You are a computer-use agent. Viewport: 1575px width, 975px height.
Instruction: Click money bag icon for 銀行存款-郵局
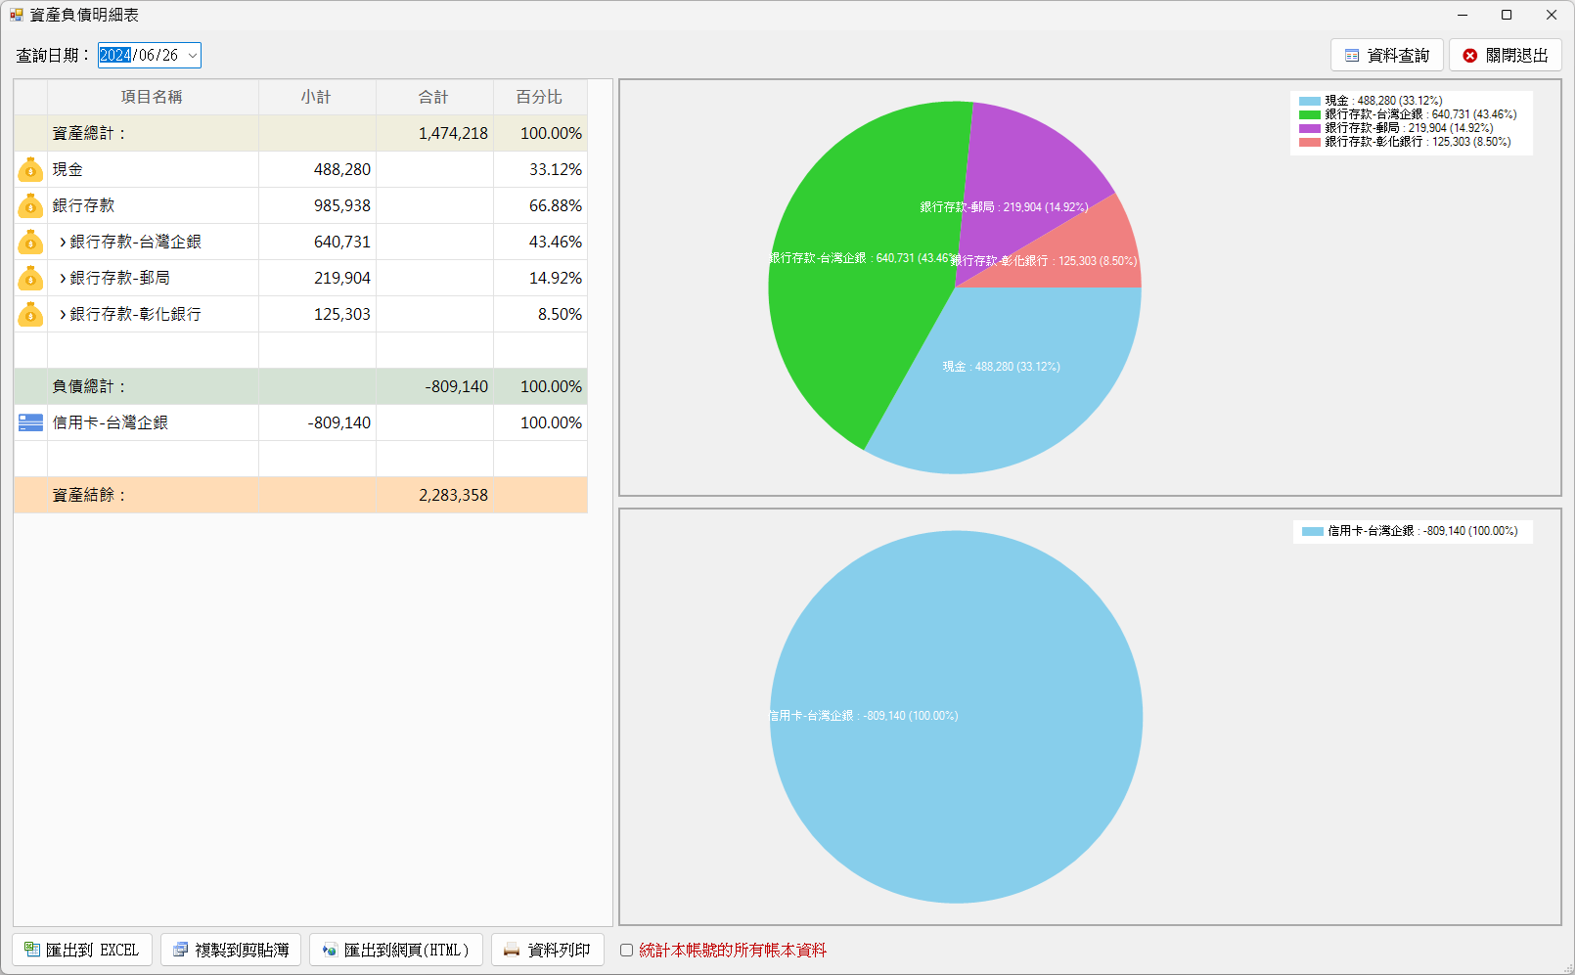[x=30, y=279]
